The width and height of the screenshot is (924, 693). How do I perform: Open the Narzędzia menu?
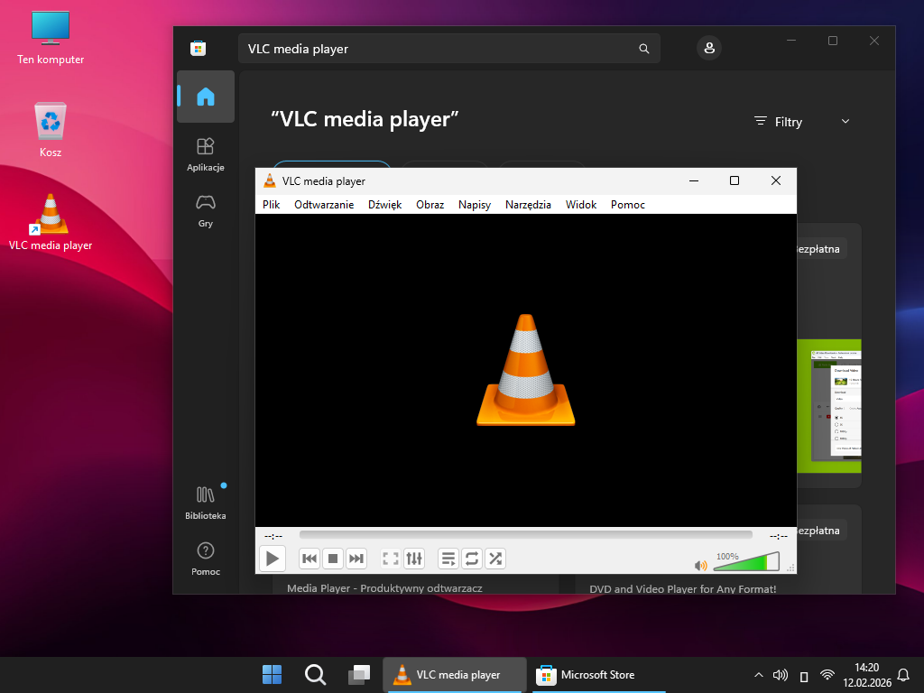pyautogui.click(x=528, y=205)
